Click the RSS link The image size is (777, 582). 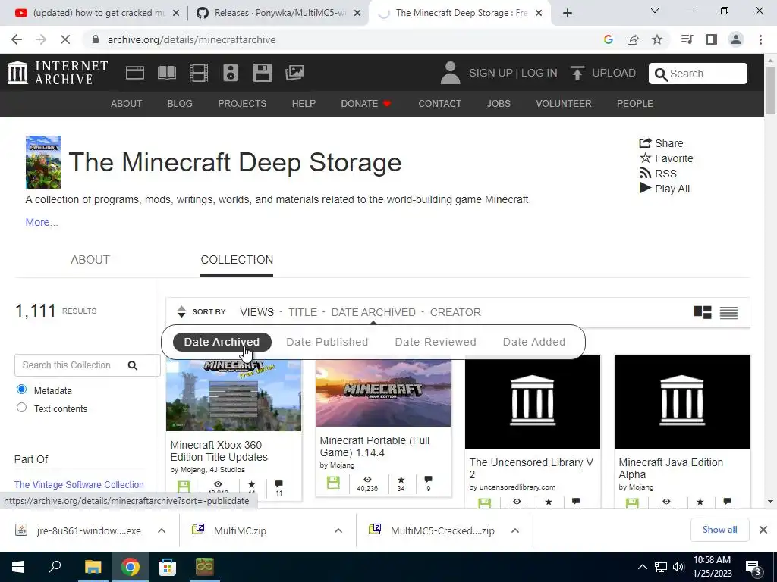[658, 174]
